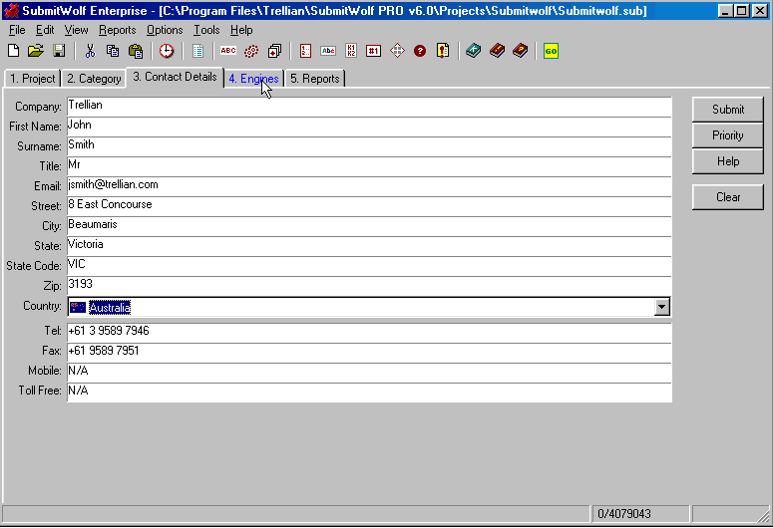Click the red book with exclamation icon
This screenshot has width=773, height=528.
click(x=497, y=51)
